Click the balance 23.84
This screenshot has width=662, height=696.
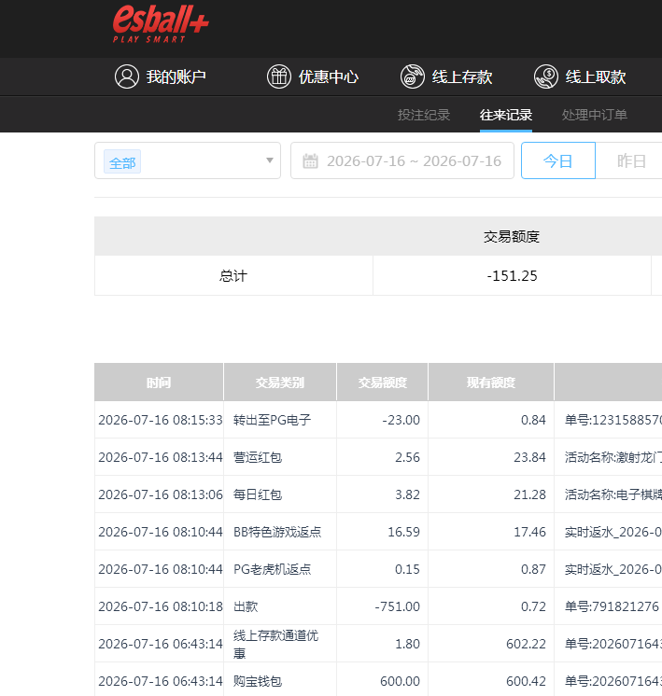click(529, 457)
